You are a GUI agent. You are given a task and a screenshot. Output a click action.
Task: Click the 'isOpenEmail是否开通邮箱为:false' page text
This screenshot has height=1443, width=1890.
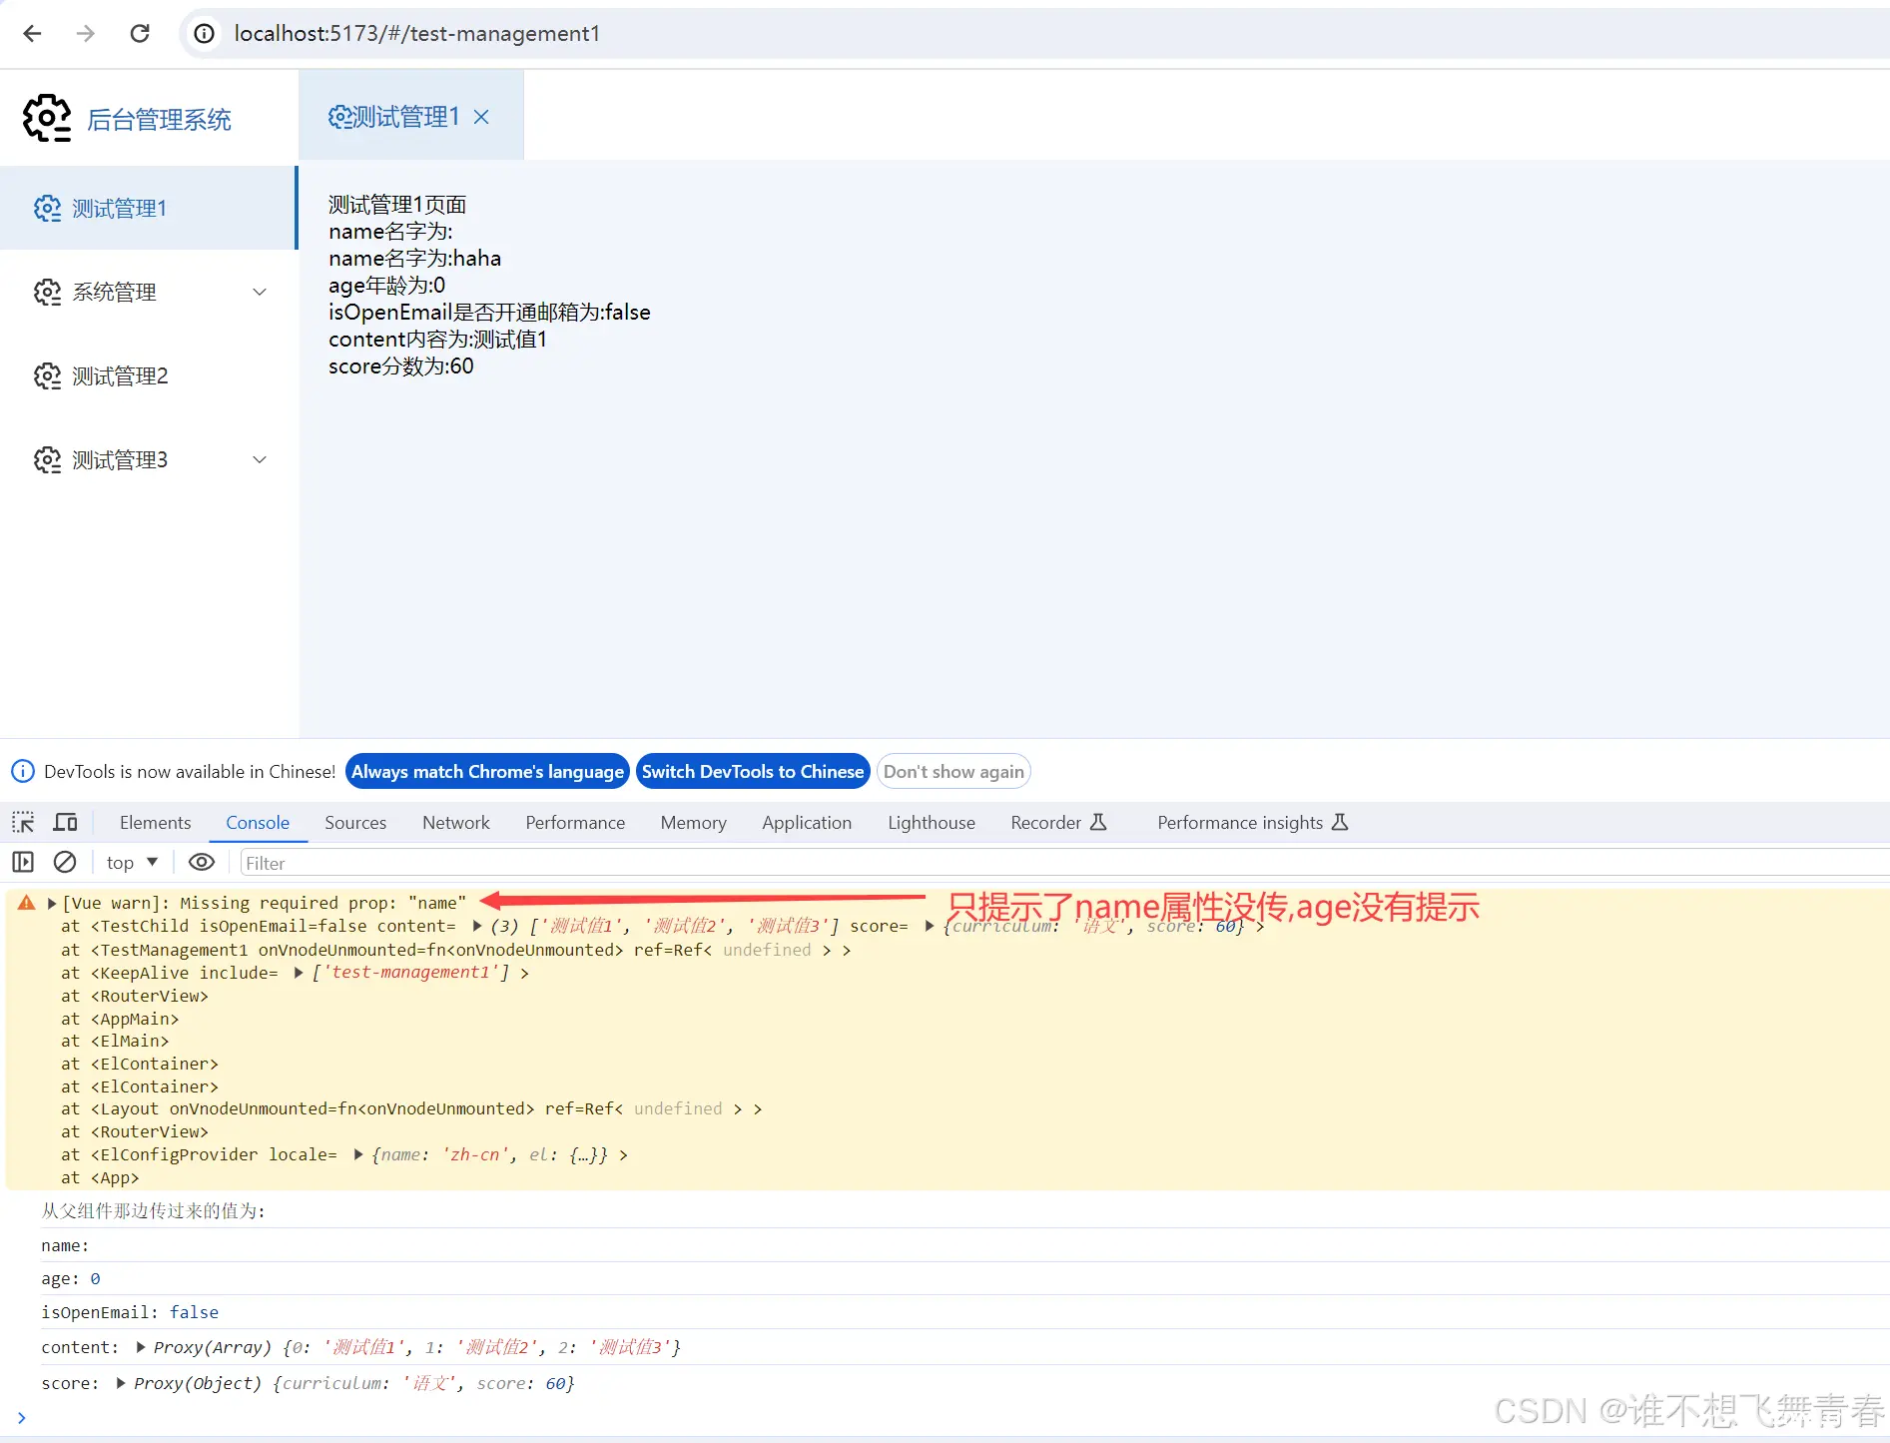coord(489,312)
